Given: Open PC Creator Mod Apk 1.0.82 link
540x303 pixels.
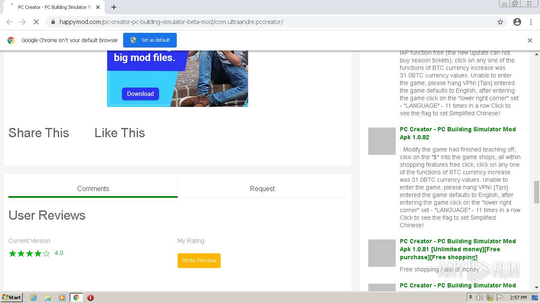Looking at the screenshot, I should tap(458, 133).
